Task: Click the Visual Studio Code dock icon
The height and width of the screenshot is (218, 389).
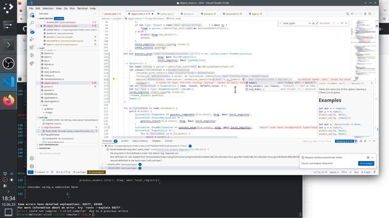Action: [x=9, y=82]
